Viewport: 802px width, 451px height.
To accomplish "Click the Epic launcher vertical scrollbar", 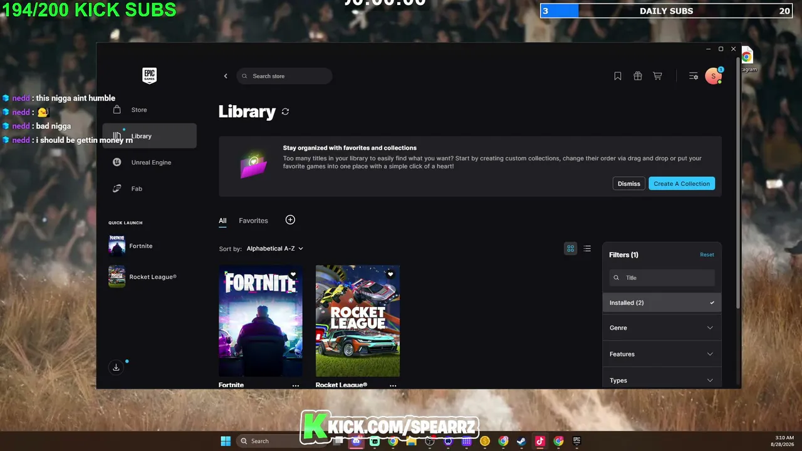I will pos(739,182).
